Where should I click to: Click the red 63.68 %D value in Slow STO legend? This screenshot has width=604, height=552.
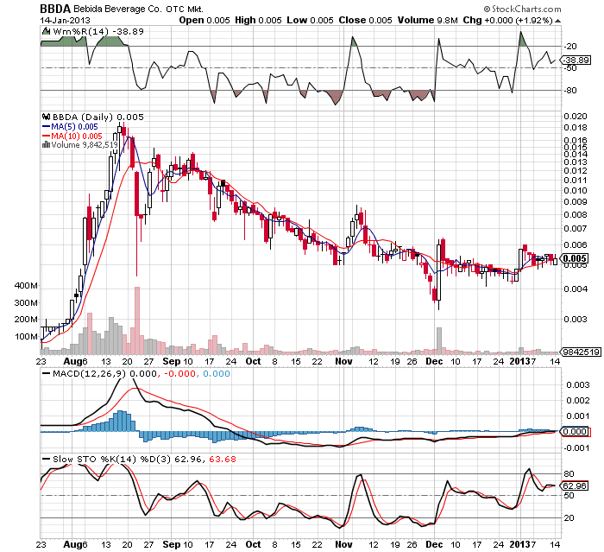[x=223, y=459]
